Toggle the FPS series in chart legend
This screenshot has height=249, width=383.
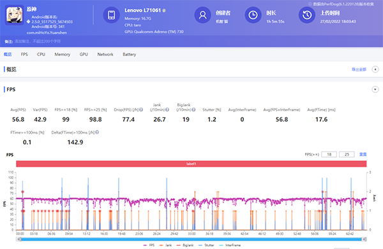tap(149, 245)
